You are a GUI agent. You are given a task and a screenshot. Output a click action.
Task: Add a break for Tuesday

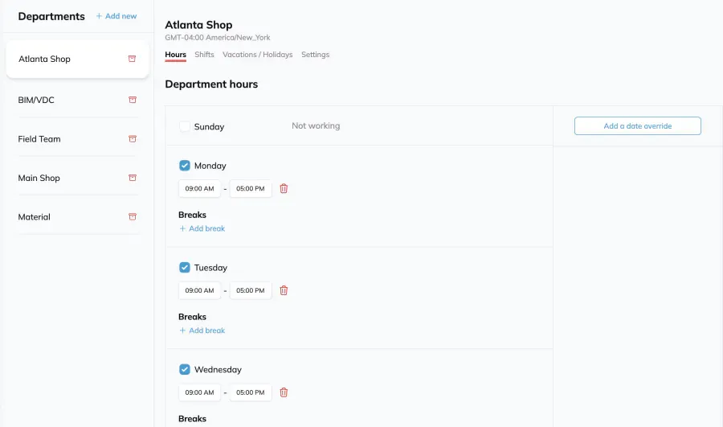(x=202, y=331)
